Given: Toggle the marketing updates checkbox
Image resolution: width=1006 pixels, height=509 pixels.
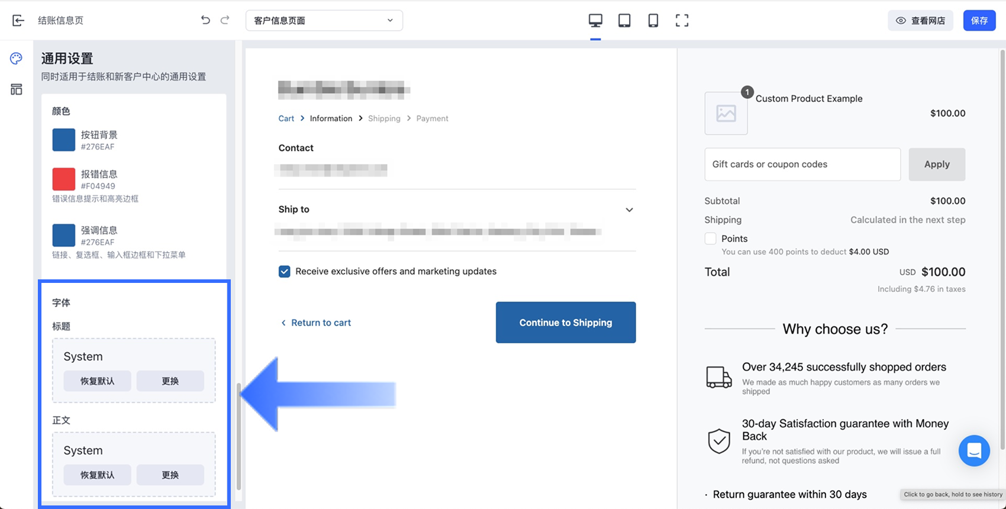Looking at the screenshot, I should point(285,272).
